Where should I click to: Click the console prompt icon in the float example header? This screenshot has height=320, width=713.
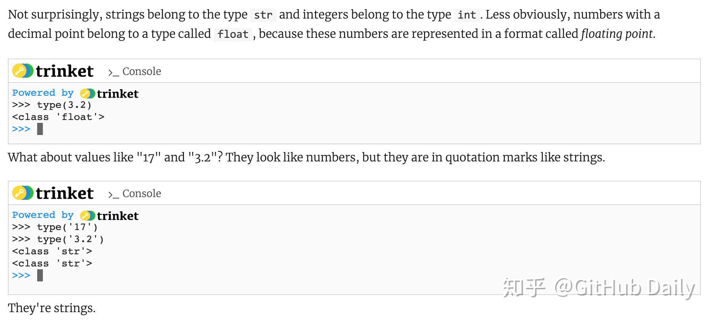113,72
